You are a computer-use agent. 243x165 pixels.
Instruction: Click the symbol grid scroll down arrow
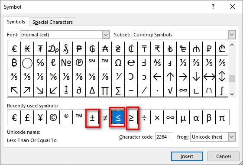click(232, 94)
